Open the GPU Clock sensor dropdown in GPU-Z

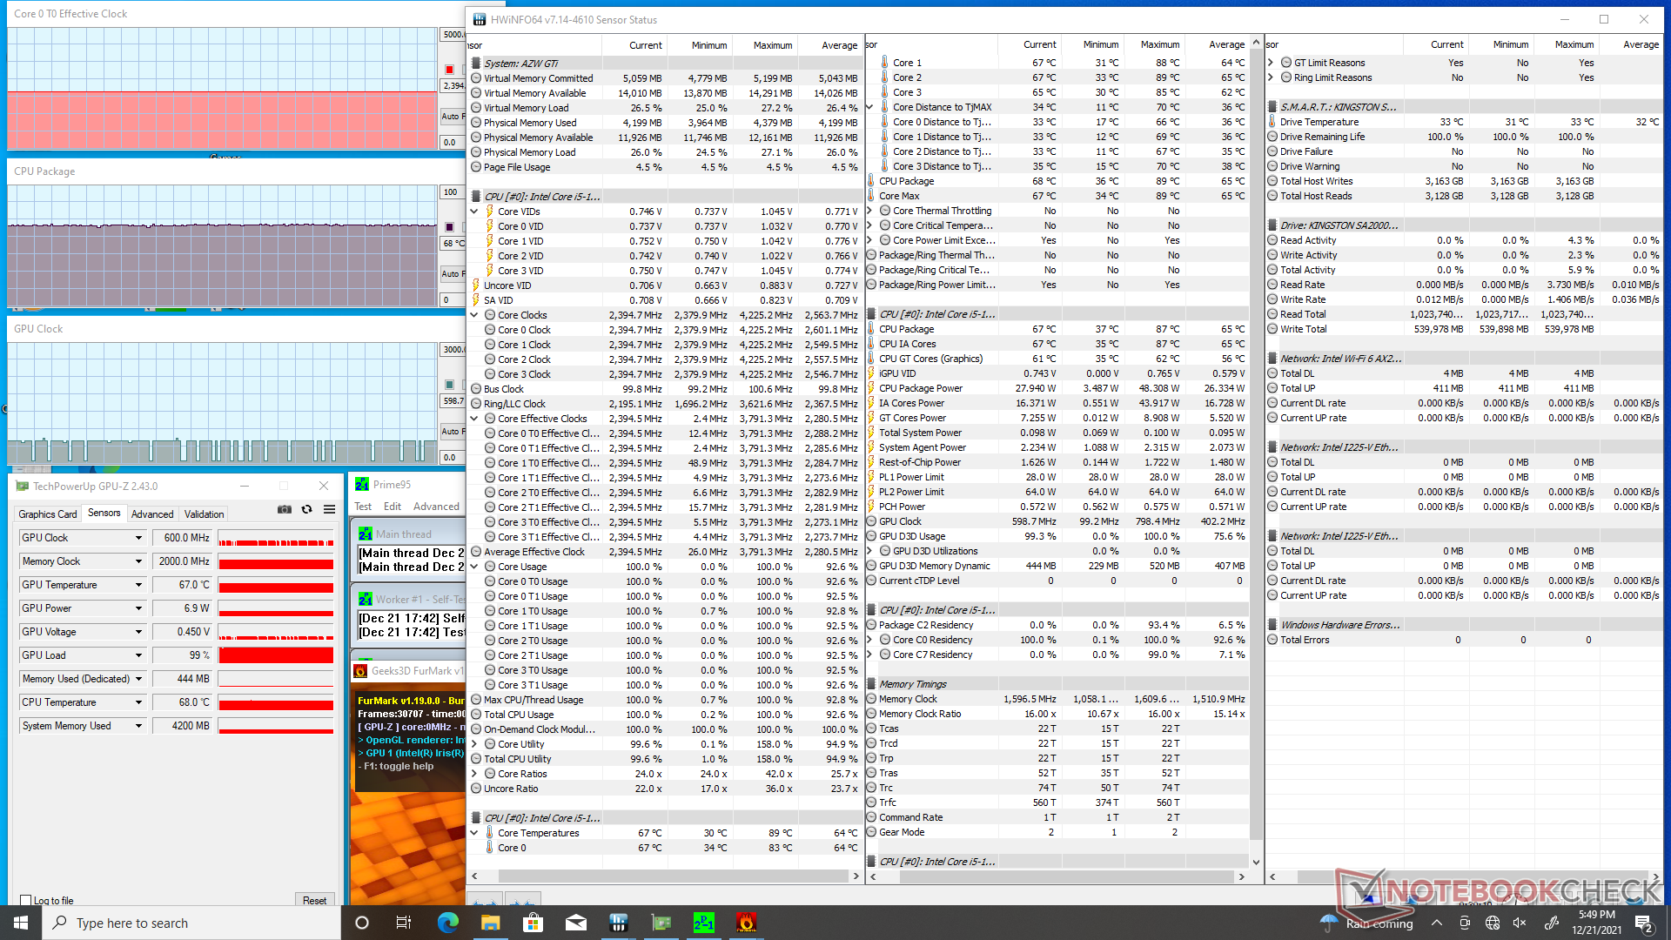(138, 538)
